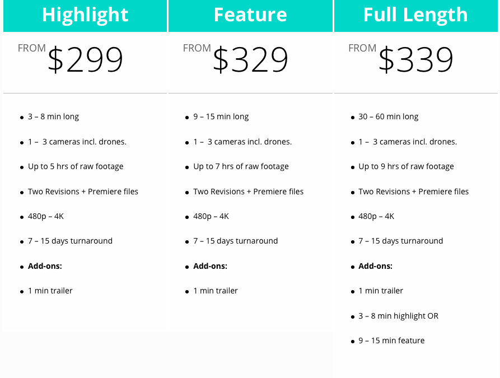Click 'Add-ons:' under Highlight plan
500x378 pixels.
[x=45, y=266]
